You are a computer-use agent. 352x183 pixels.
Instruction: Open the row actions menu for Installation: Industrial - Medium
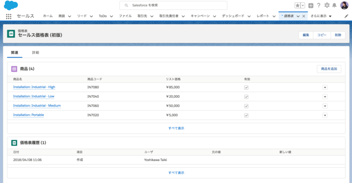(x=325, y=106)
